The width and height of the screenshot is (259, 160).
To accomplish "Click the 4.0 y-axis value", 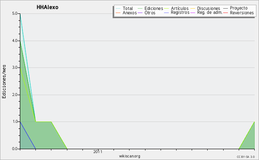I will tap(15, 41).
